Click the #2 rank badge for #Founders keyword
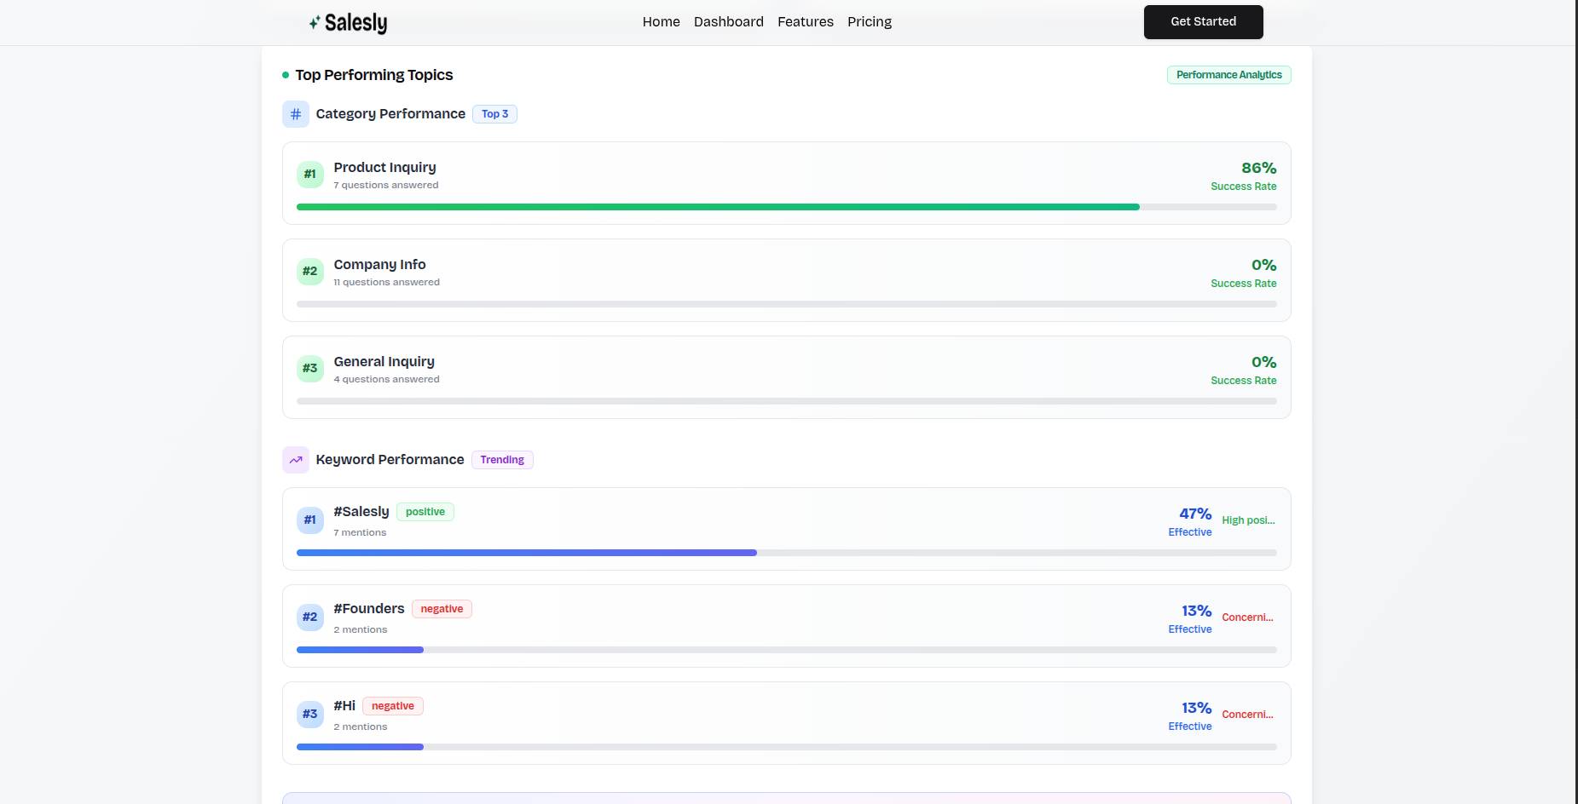1578x804 pixels. [310, 617]
